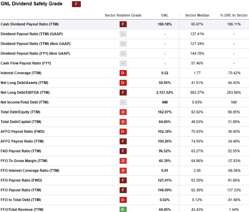This screenshot has height=212, width=249.
Task: Open the Cash Dividend Payout Ratio (TTM) metric
Action: [30, 24]
